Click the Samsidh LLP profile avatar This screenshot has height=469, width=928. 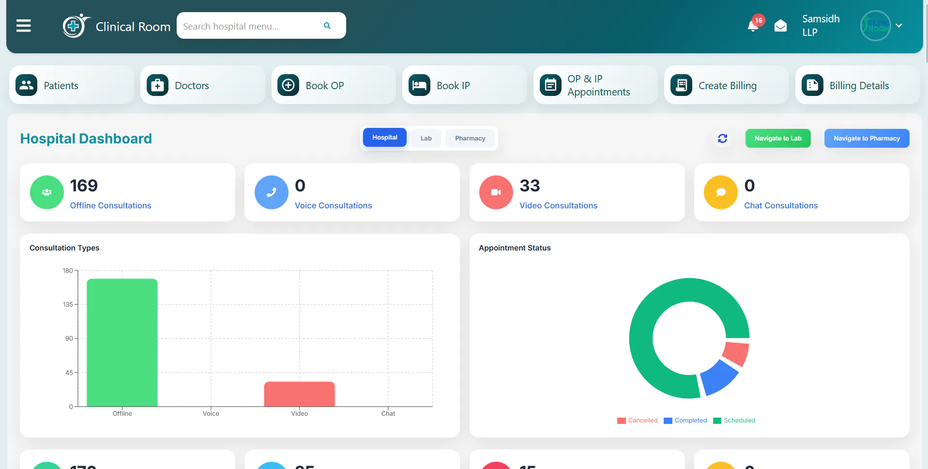875,26
